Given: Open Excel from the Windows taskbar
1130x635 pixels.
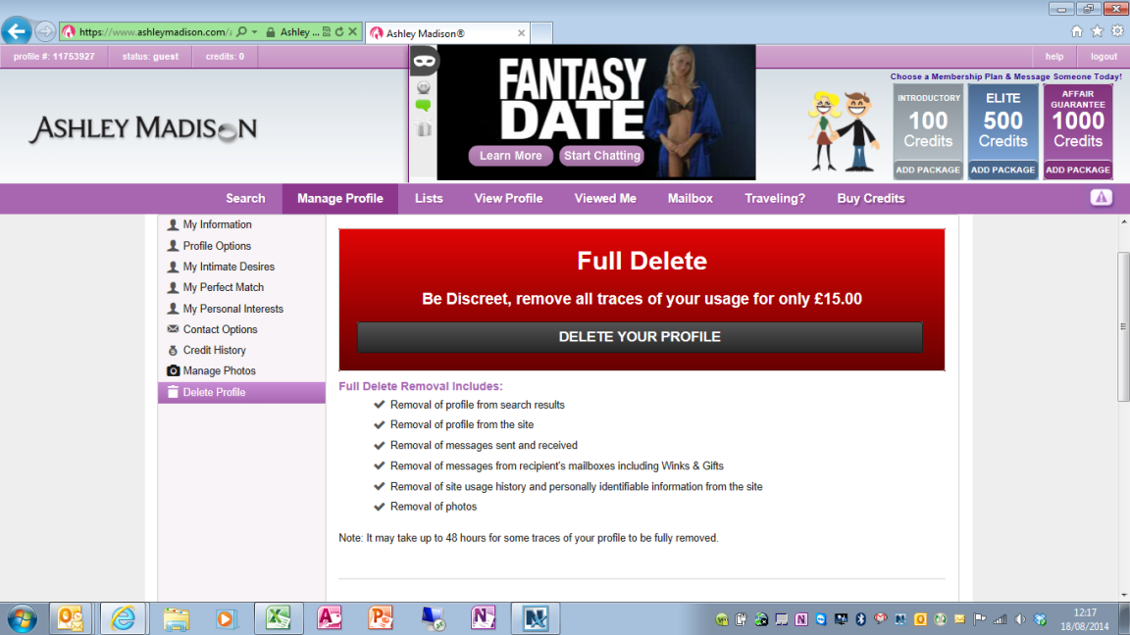Looking at the screenshot, I should [x=279, y=618].
